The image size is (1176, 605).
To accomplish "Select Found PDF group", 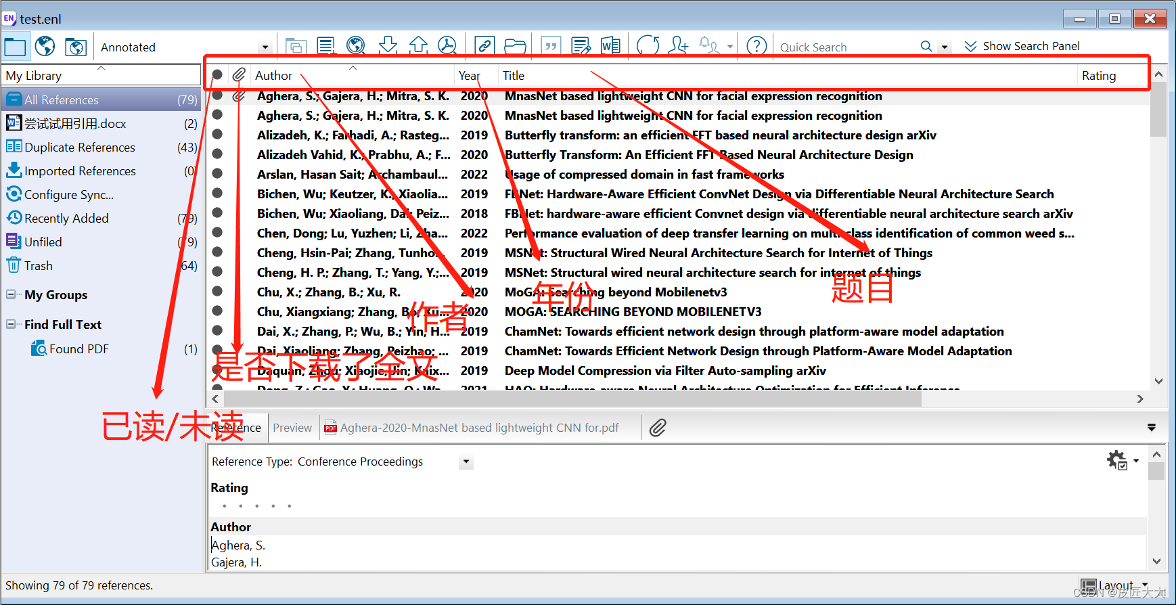I will [x=101, y=349].
